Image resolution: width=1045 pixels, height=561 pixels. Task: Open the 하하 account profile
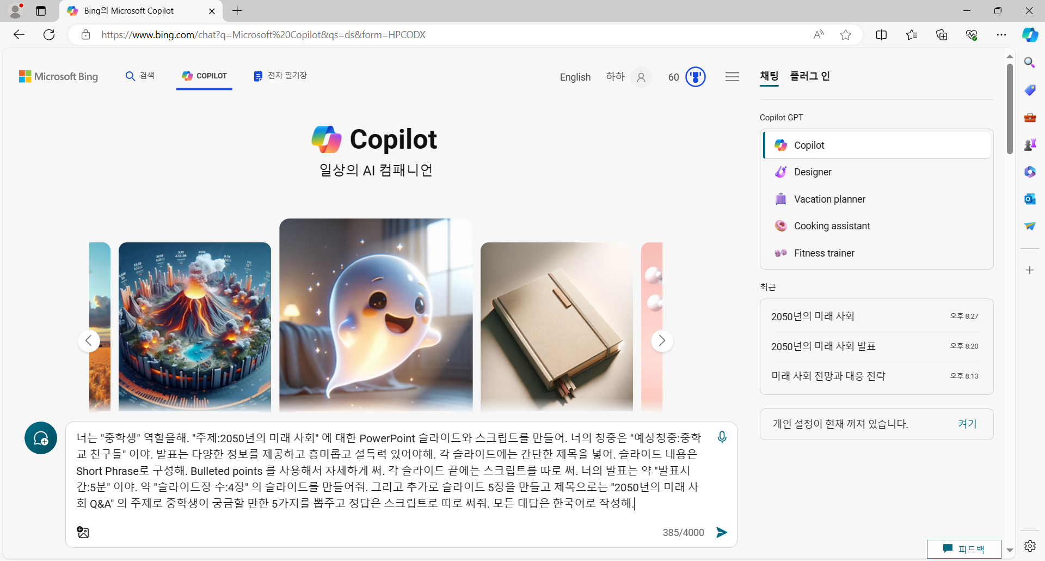[629, 77]
